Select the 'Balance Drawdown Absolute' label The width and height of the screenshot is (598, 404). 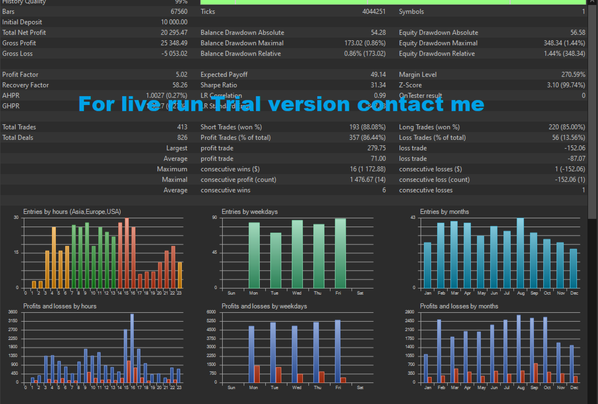coord(243,33)
